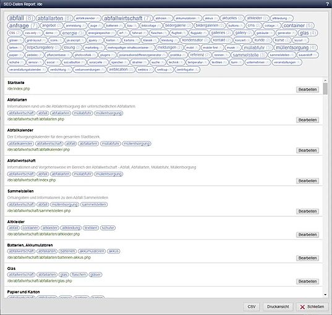
Task: Click Bearbeiten for the Abfallkalender entry
Action: point(307,151)
